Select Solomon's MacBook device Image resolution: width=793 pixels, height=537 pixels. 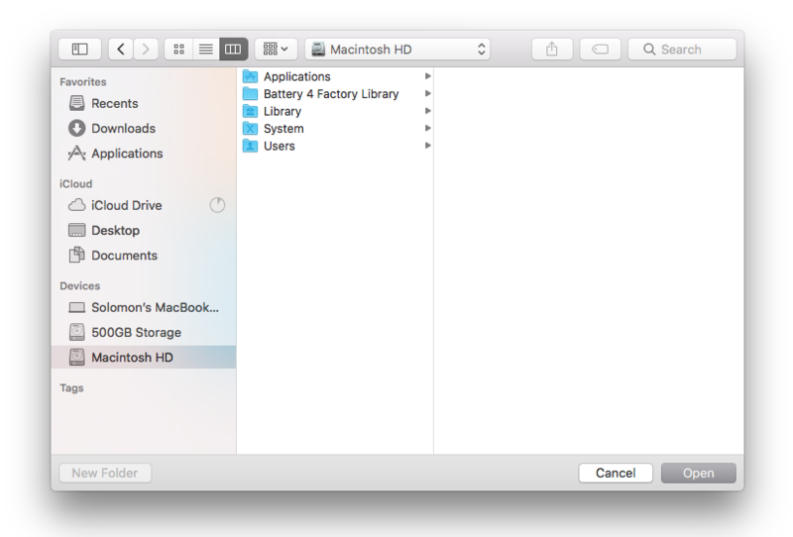tap(144, 307)
